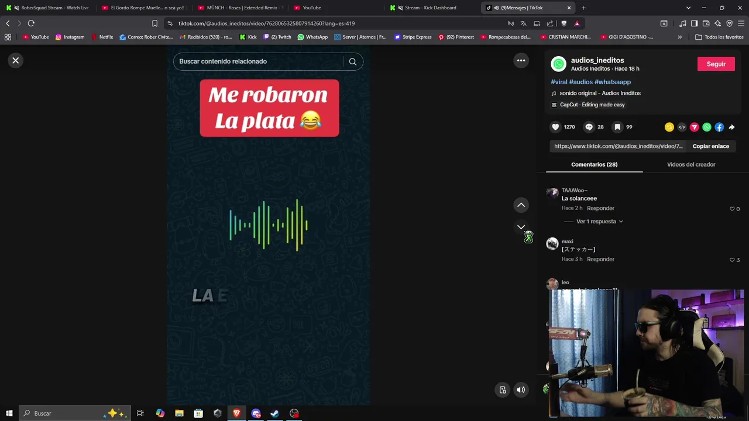
Task: Open the #whatsaapp hashtag
Action: 613,82
